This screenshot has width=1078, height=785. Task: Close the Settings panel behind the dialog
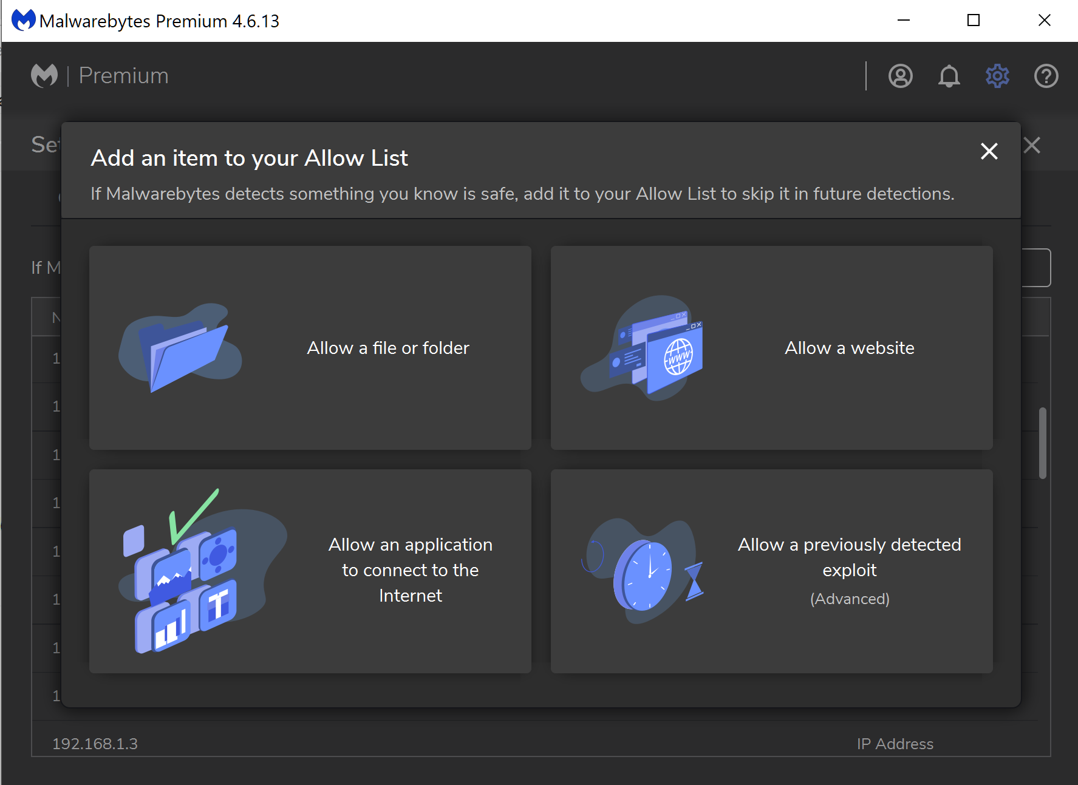coord(1032,145)
